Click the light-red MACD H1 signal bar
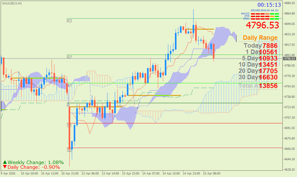 [x=267, y=14]
